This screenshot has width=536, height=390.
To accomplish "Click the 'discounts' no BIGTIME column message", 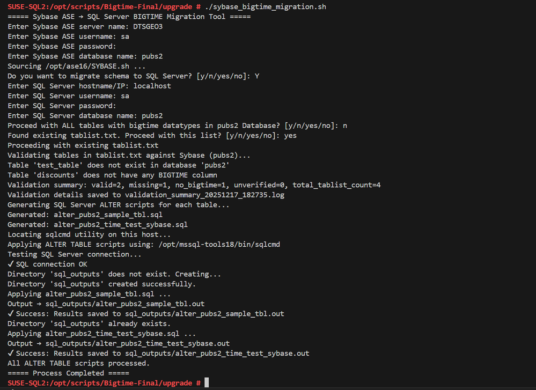I will 113,175.
